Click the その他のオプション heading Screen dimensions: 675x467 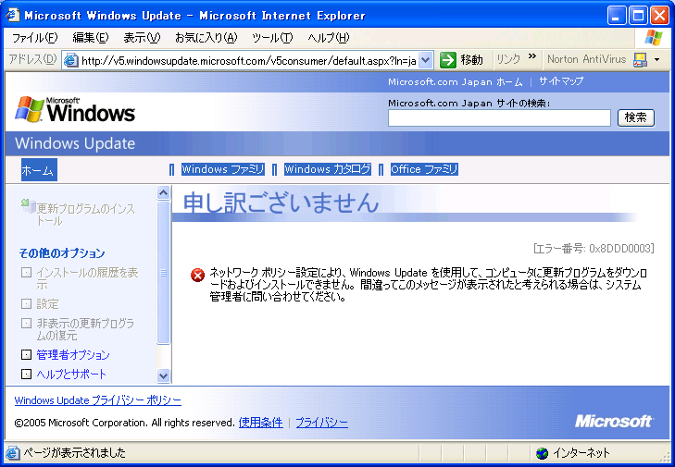coord(62,252)
